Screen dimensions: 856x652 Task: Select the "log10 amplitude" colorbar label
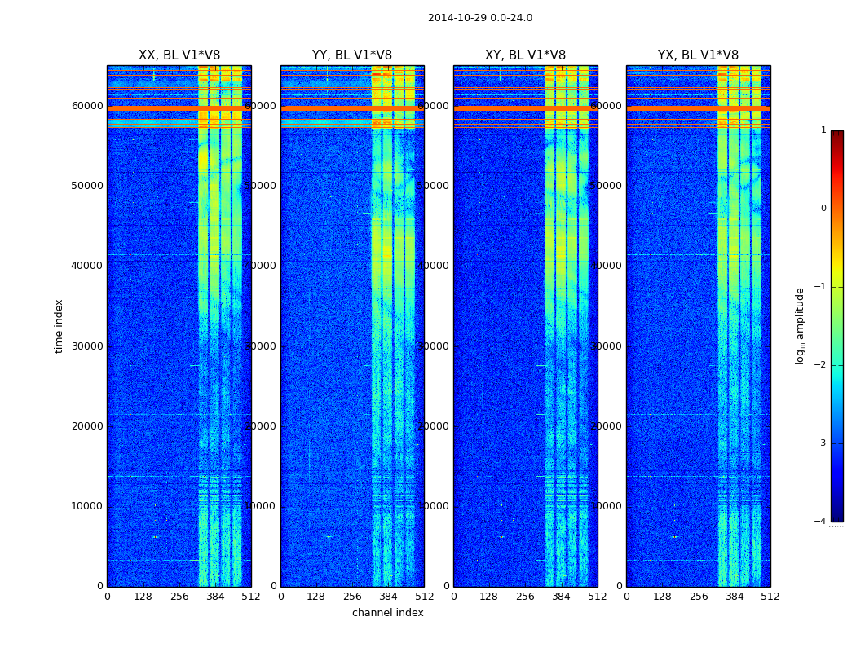[x=800, y=326]
